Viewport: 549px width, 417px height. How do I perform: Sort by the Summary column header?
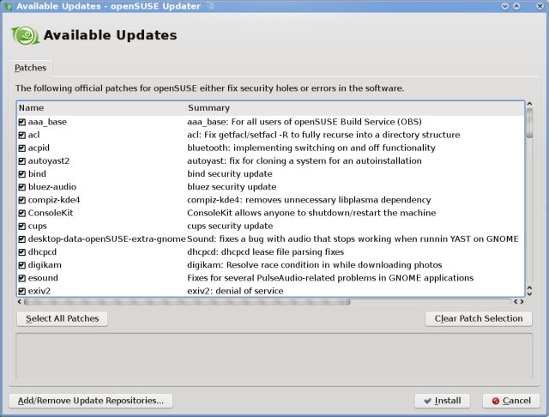(x=355, y=108)
